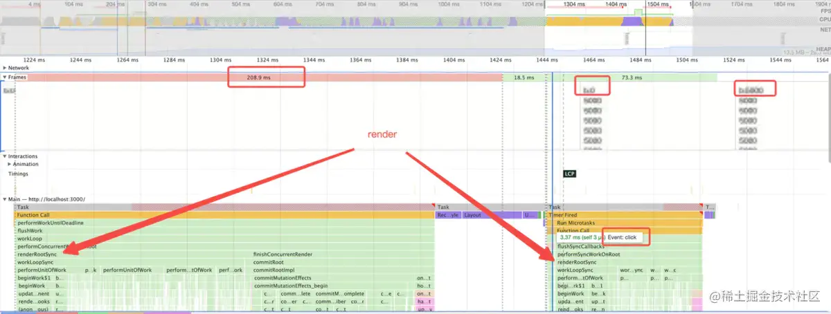Image resolution: width=831 pixels, height=314 pixels.
Task: Click the CPU overview label
Action: point(824,20)
